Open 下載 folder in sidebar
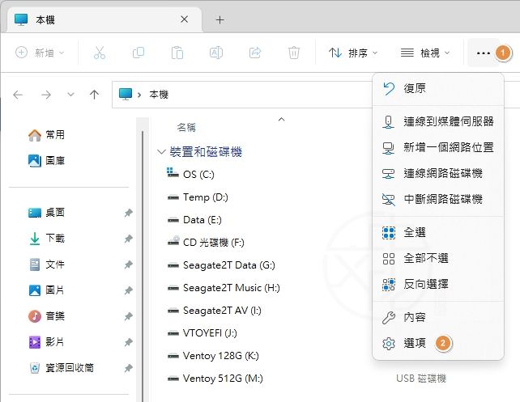This screenshot has height=402, width=520. [x=54, y=239]
